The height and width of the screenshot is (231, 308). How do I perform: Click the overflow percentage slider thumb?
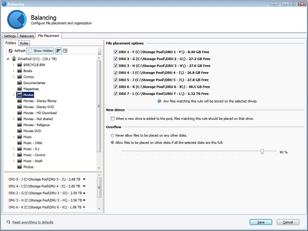[262, 151]
